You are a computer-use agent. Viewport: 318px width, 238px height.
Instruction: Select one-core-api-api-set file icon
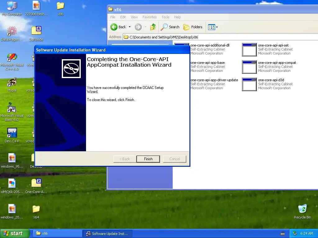click(249, 50)
